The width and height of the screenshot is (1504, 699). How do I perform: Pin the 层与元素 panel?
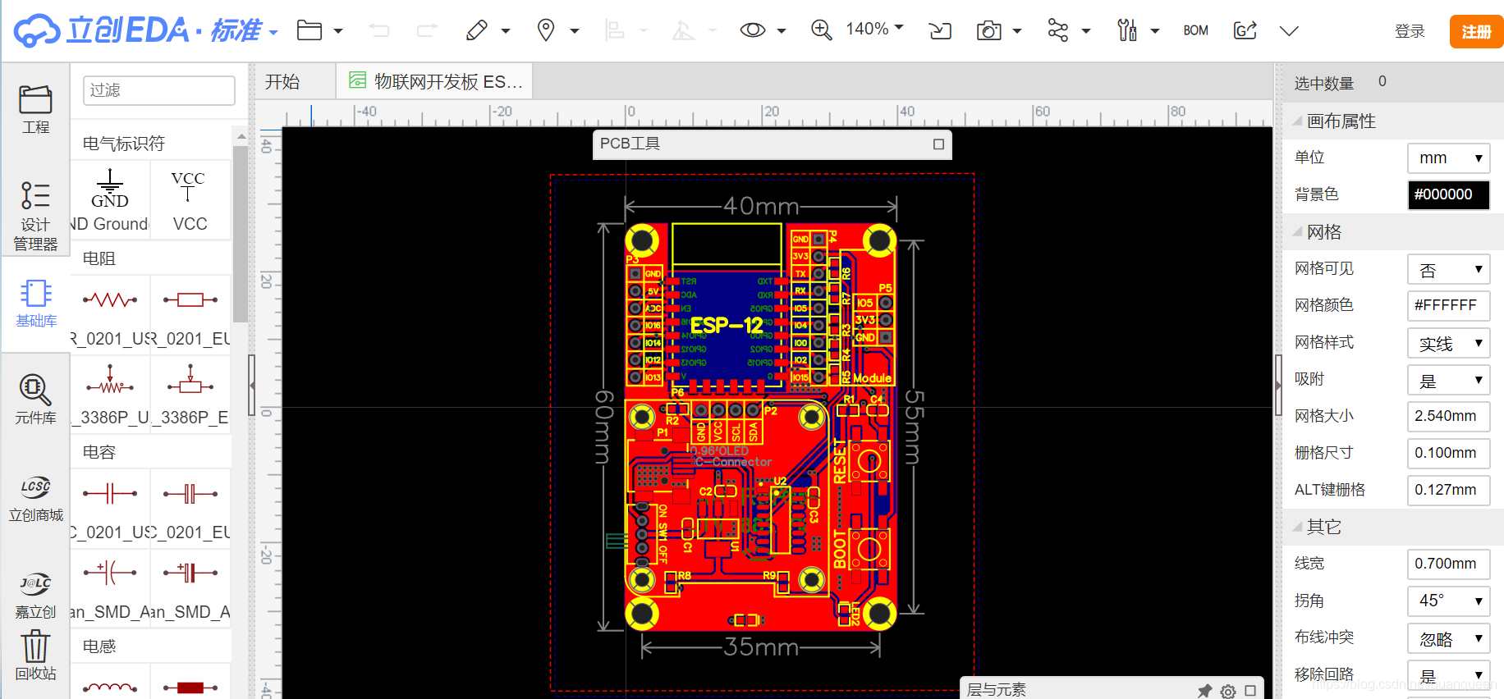pos(1204,691)
